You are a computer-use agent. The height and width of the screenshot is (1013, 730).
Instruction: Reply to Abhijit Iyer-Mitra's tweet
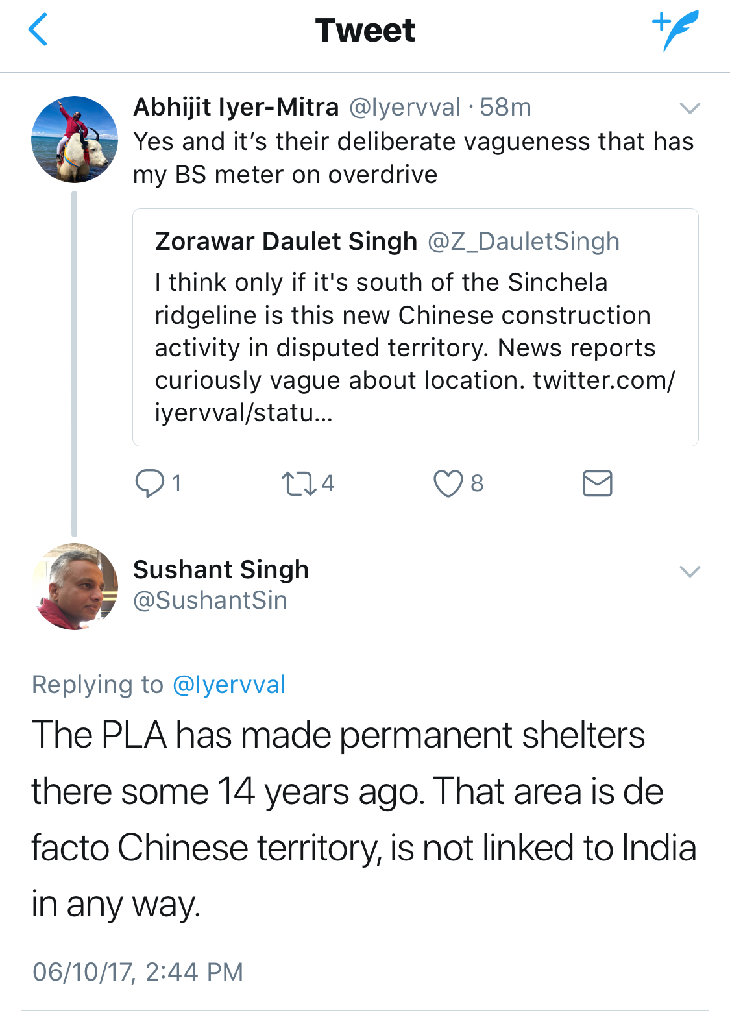[x=149, y=483]
